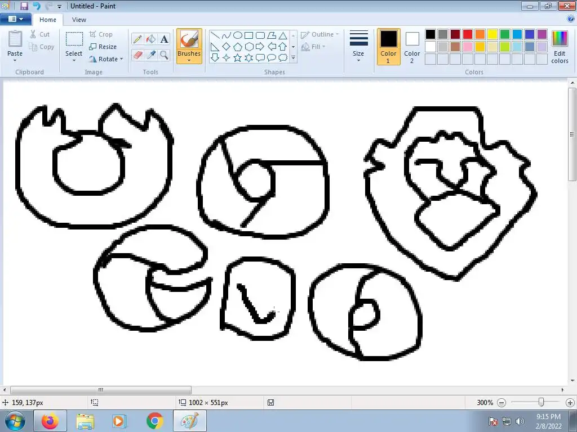Click the Resize button

(103, 47)
